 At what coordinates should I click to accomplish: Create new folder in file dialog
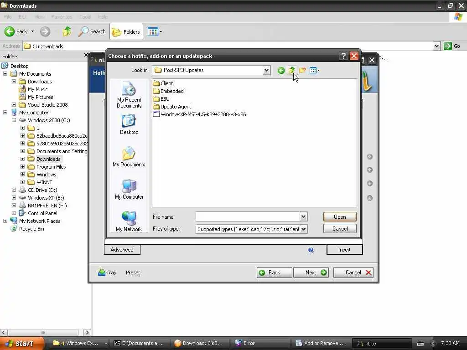point(302,70)
